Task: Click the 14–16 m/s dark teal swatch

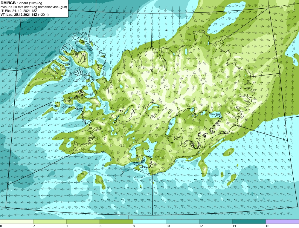Action: click(x=249, y=221)
